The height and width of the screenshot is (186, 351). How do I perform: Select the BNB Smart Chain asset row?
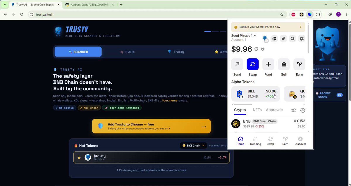[x=268, y=123]
